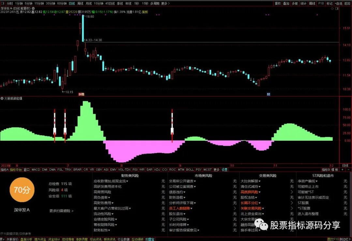The image size is (352, 241).
Task: Click the plus button at indicator bar right
Action: point(343,170)
